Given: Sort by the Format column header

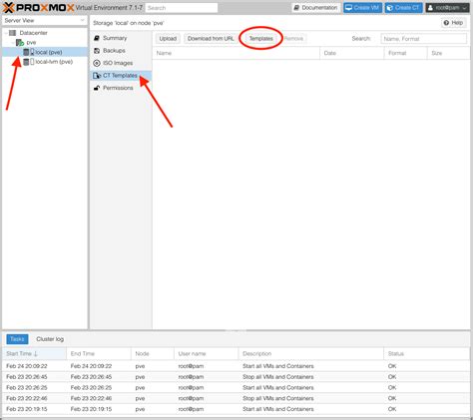Looking at the screenshot, I should coord(405,53).
